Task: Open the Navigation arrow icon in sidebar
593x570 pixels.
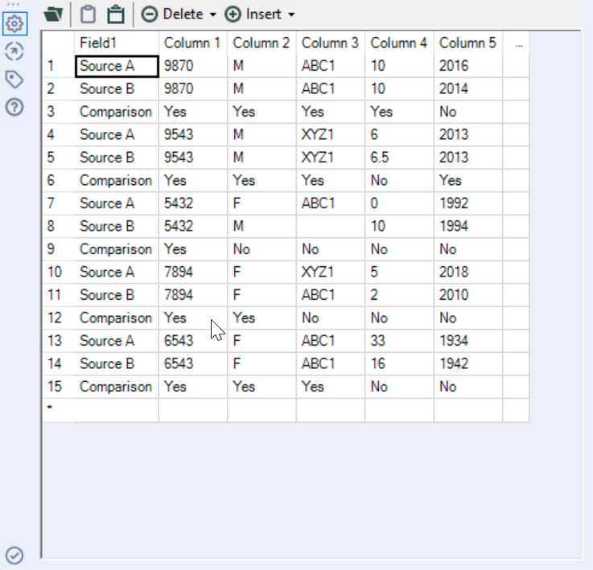Action: point(14,51)
